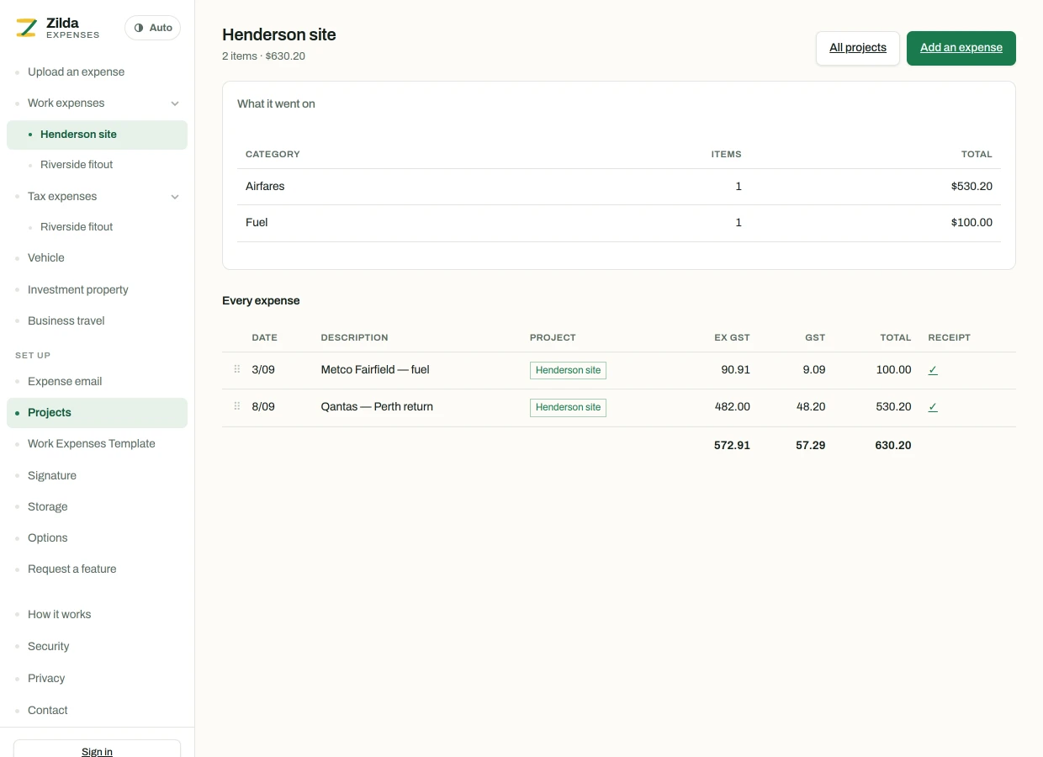Screen dimensions: 1043x757
Task: Open Riverside fitout under Work expenses
Action: (77, 165)
